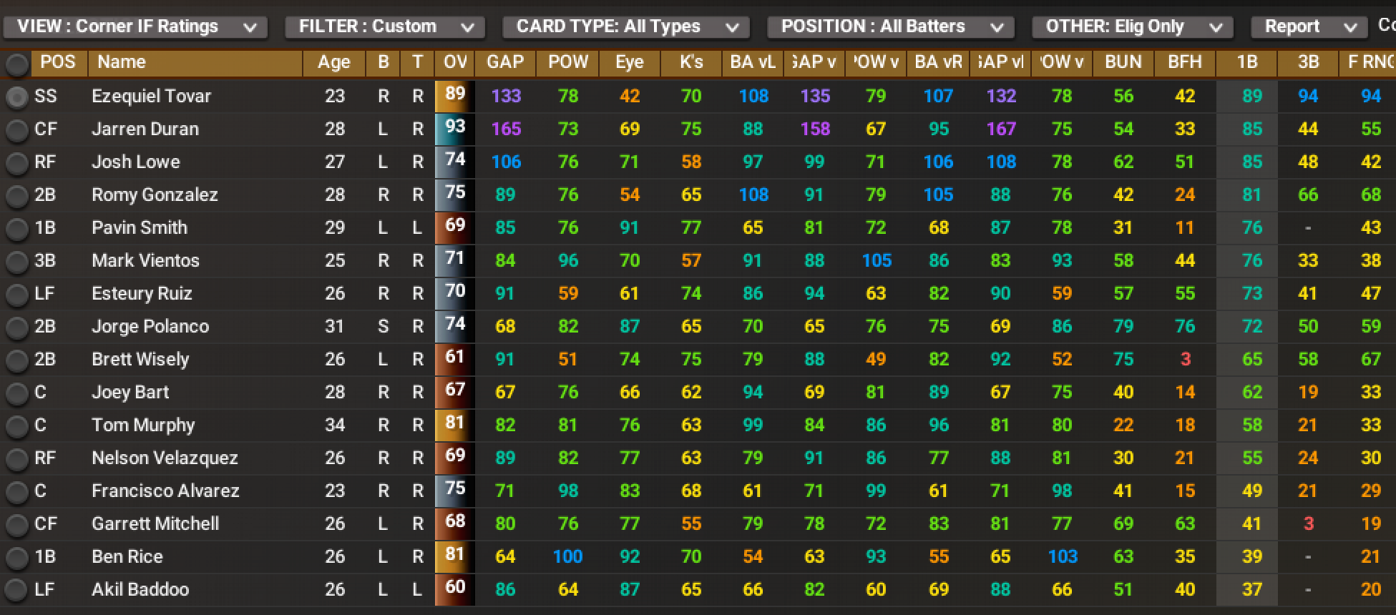Open Brett Wisely's player name
The height and width of the screenshot is (615, 1396).
(x=140, y=360)
